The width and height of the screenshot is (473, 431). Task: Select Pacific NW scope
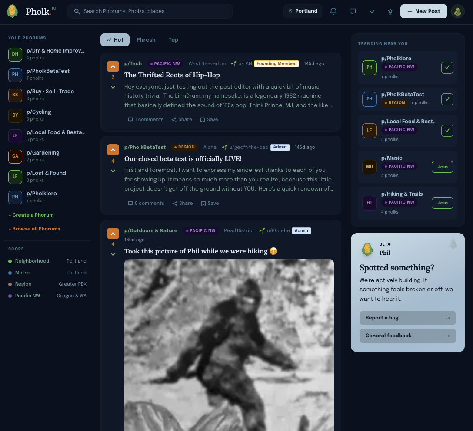(x=47, y=296)
